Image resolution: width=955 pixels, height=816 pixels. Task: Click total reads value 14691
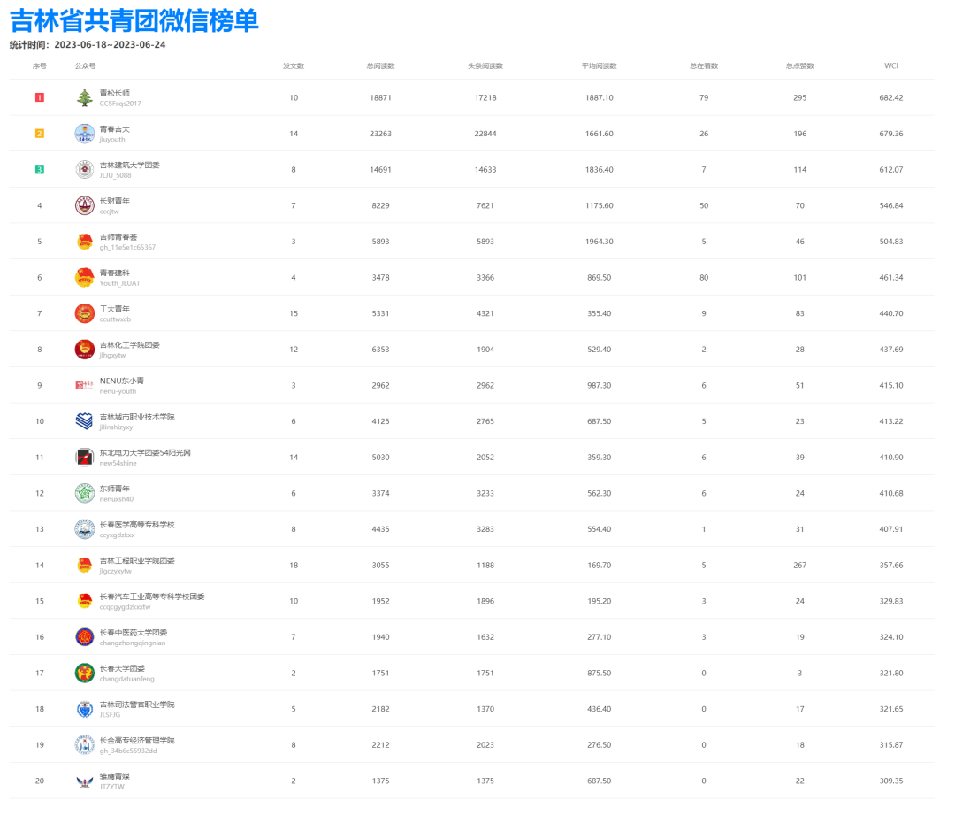(x=380, y=169)
